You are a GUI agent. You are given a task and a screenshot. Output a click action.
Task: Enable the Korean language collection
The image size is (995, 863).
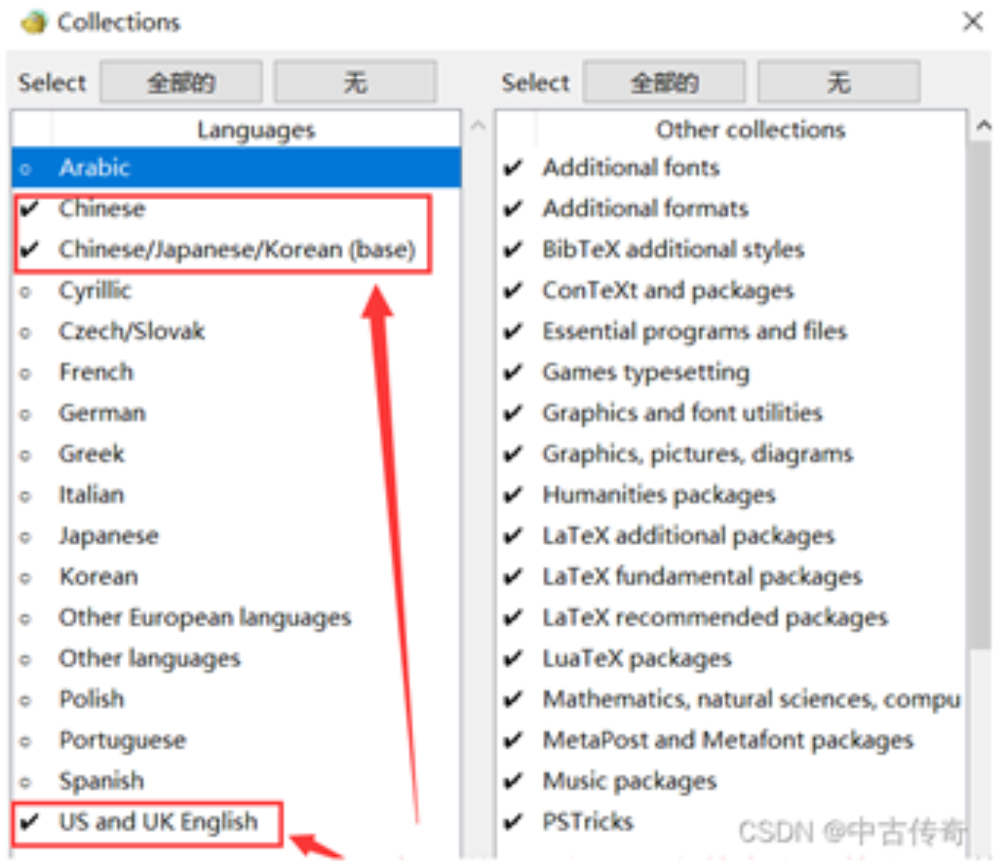[x=236, y=577]
